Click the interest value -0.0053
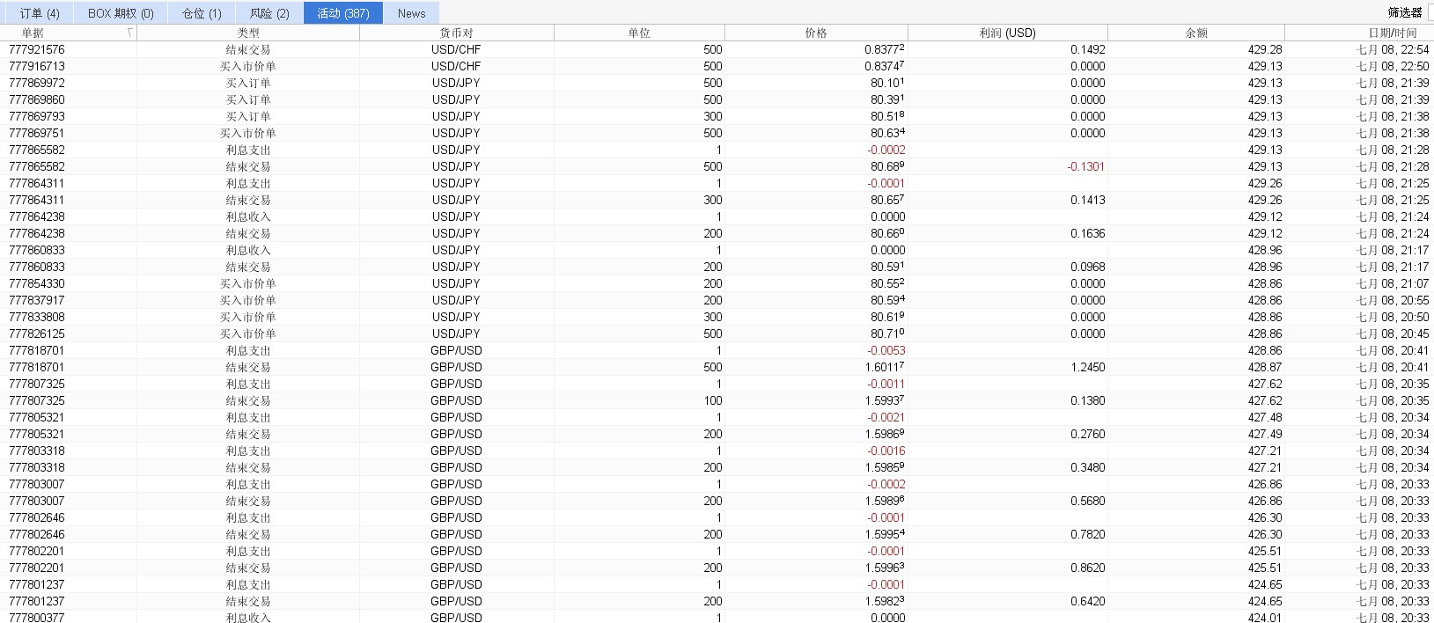 click(886, 351)
